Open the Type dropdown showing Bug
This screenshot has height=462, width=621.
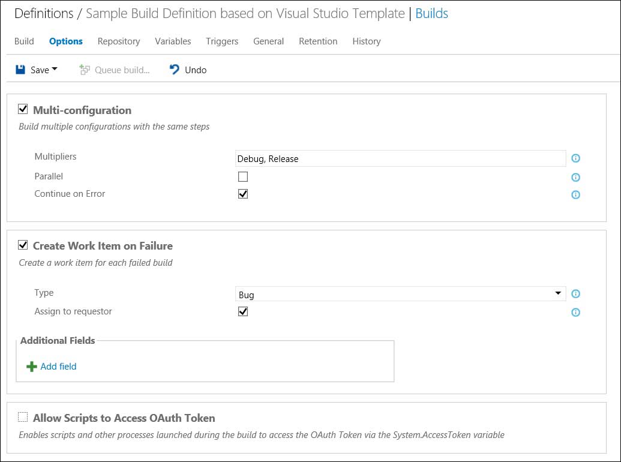click(400, 294)
